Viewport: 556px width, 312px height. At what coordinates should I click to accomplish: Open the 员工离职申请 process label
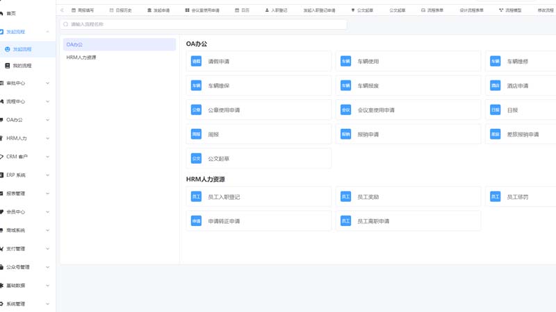click(x=373, y=221)
